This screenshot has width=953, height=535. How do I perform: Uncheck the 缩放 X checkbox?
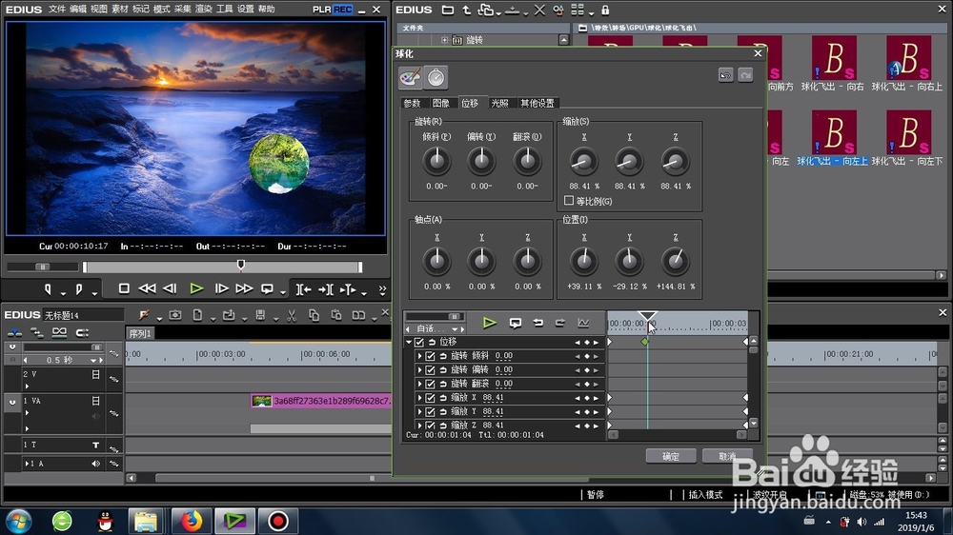[431, 398]
